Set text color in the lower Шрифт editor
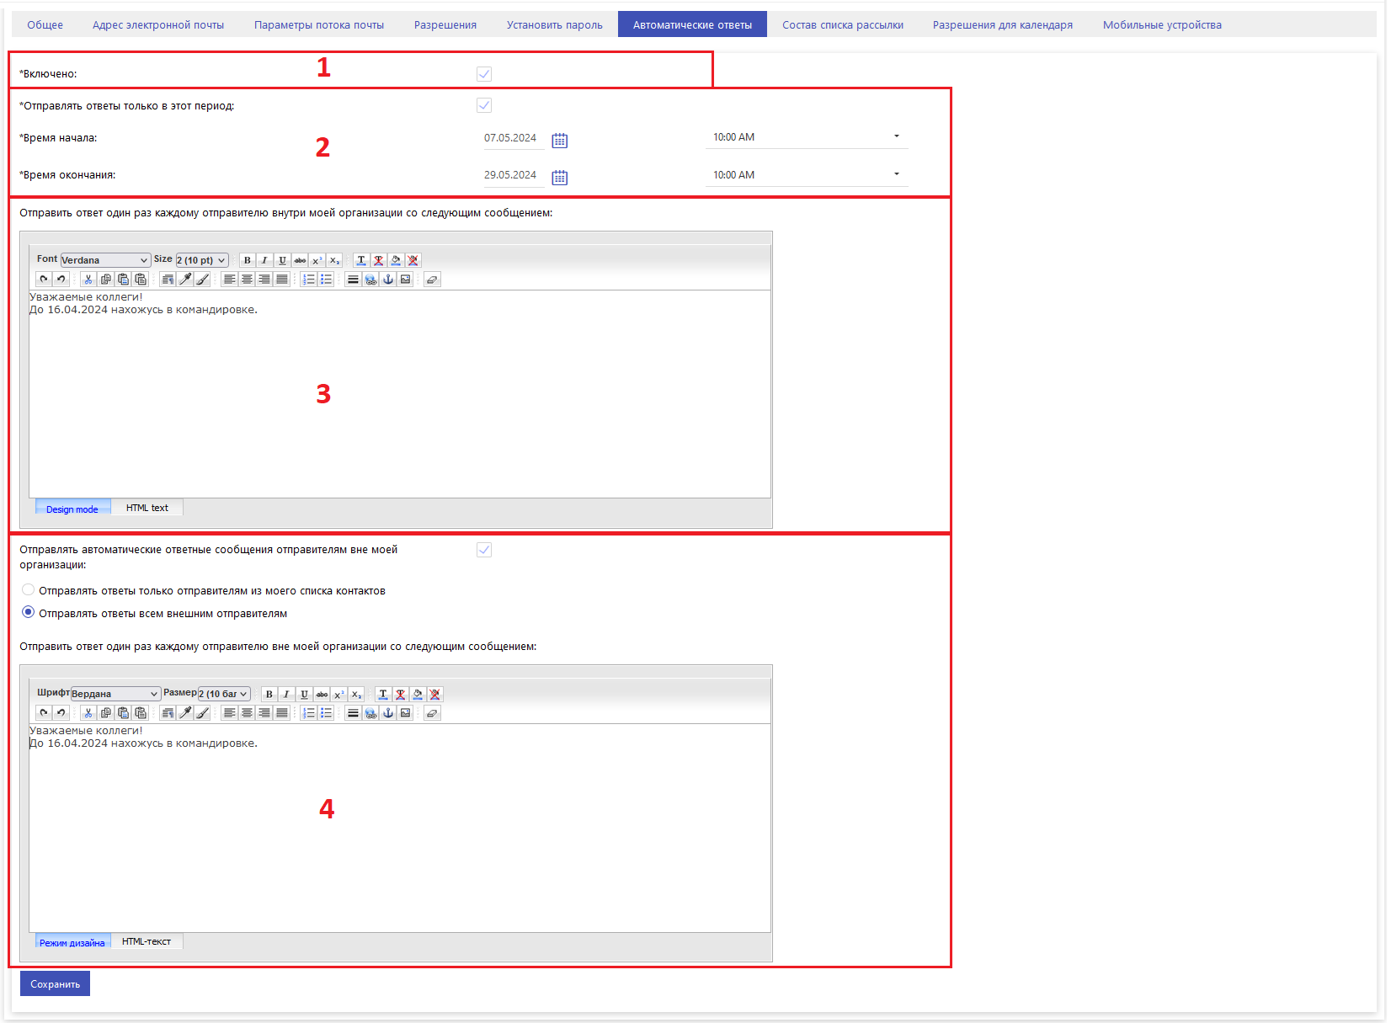Screen dimensions: 1391x1023 [383, 694]
